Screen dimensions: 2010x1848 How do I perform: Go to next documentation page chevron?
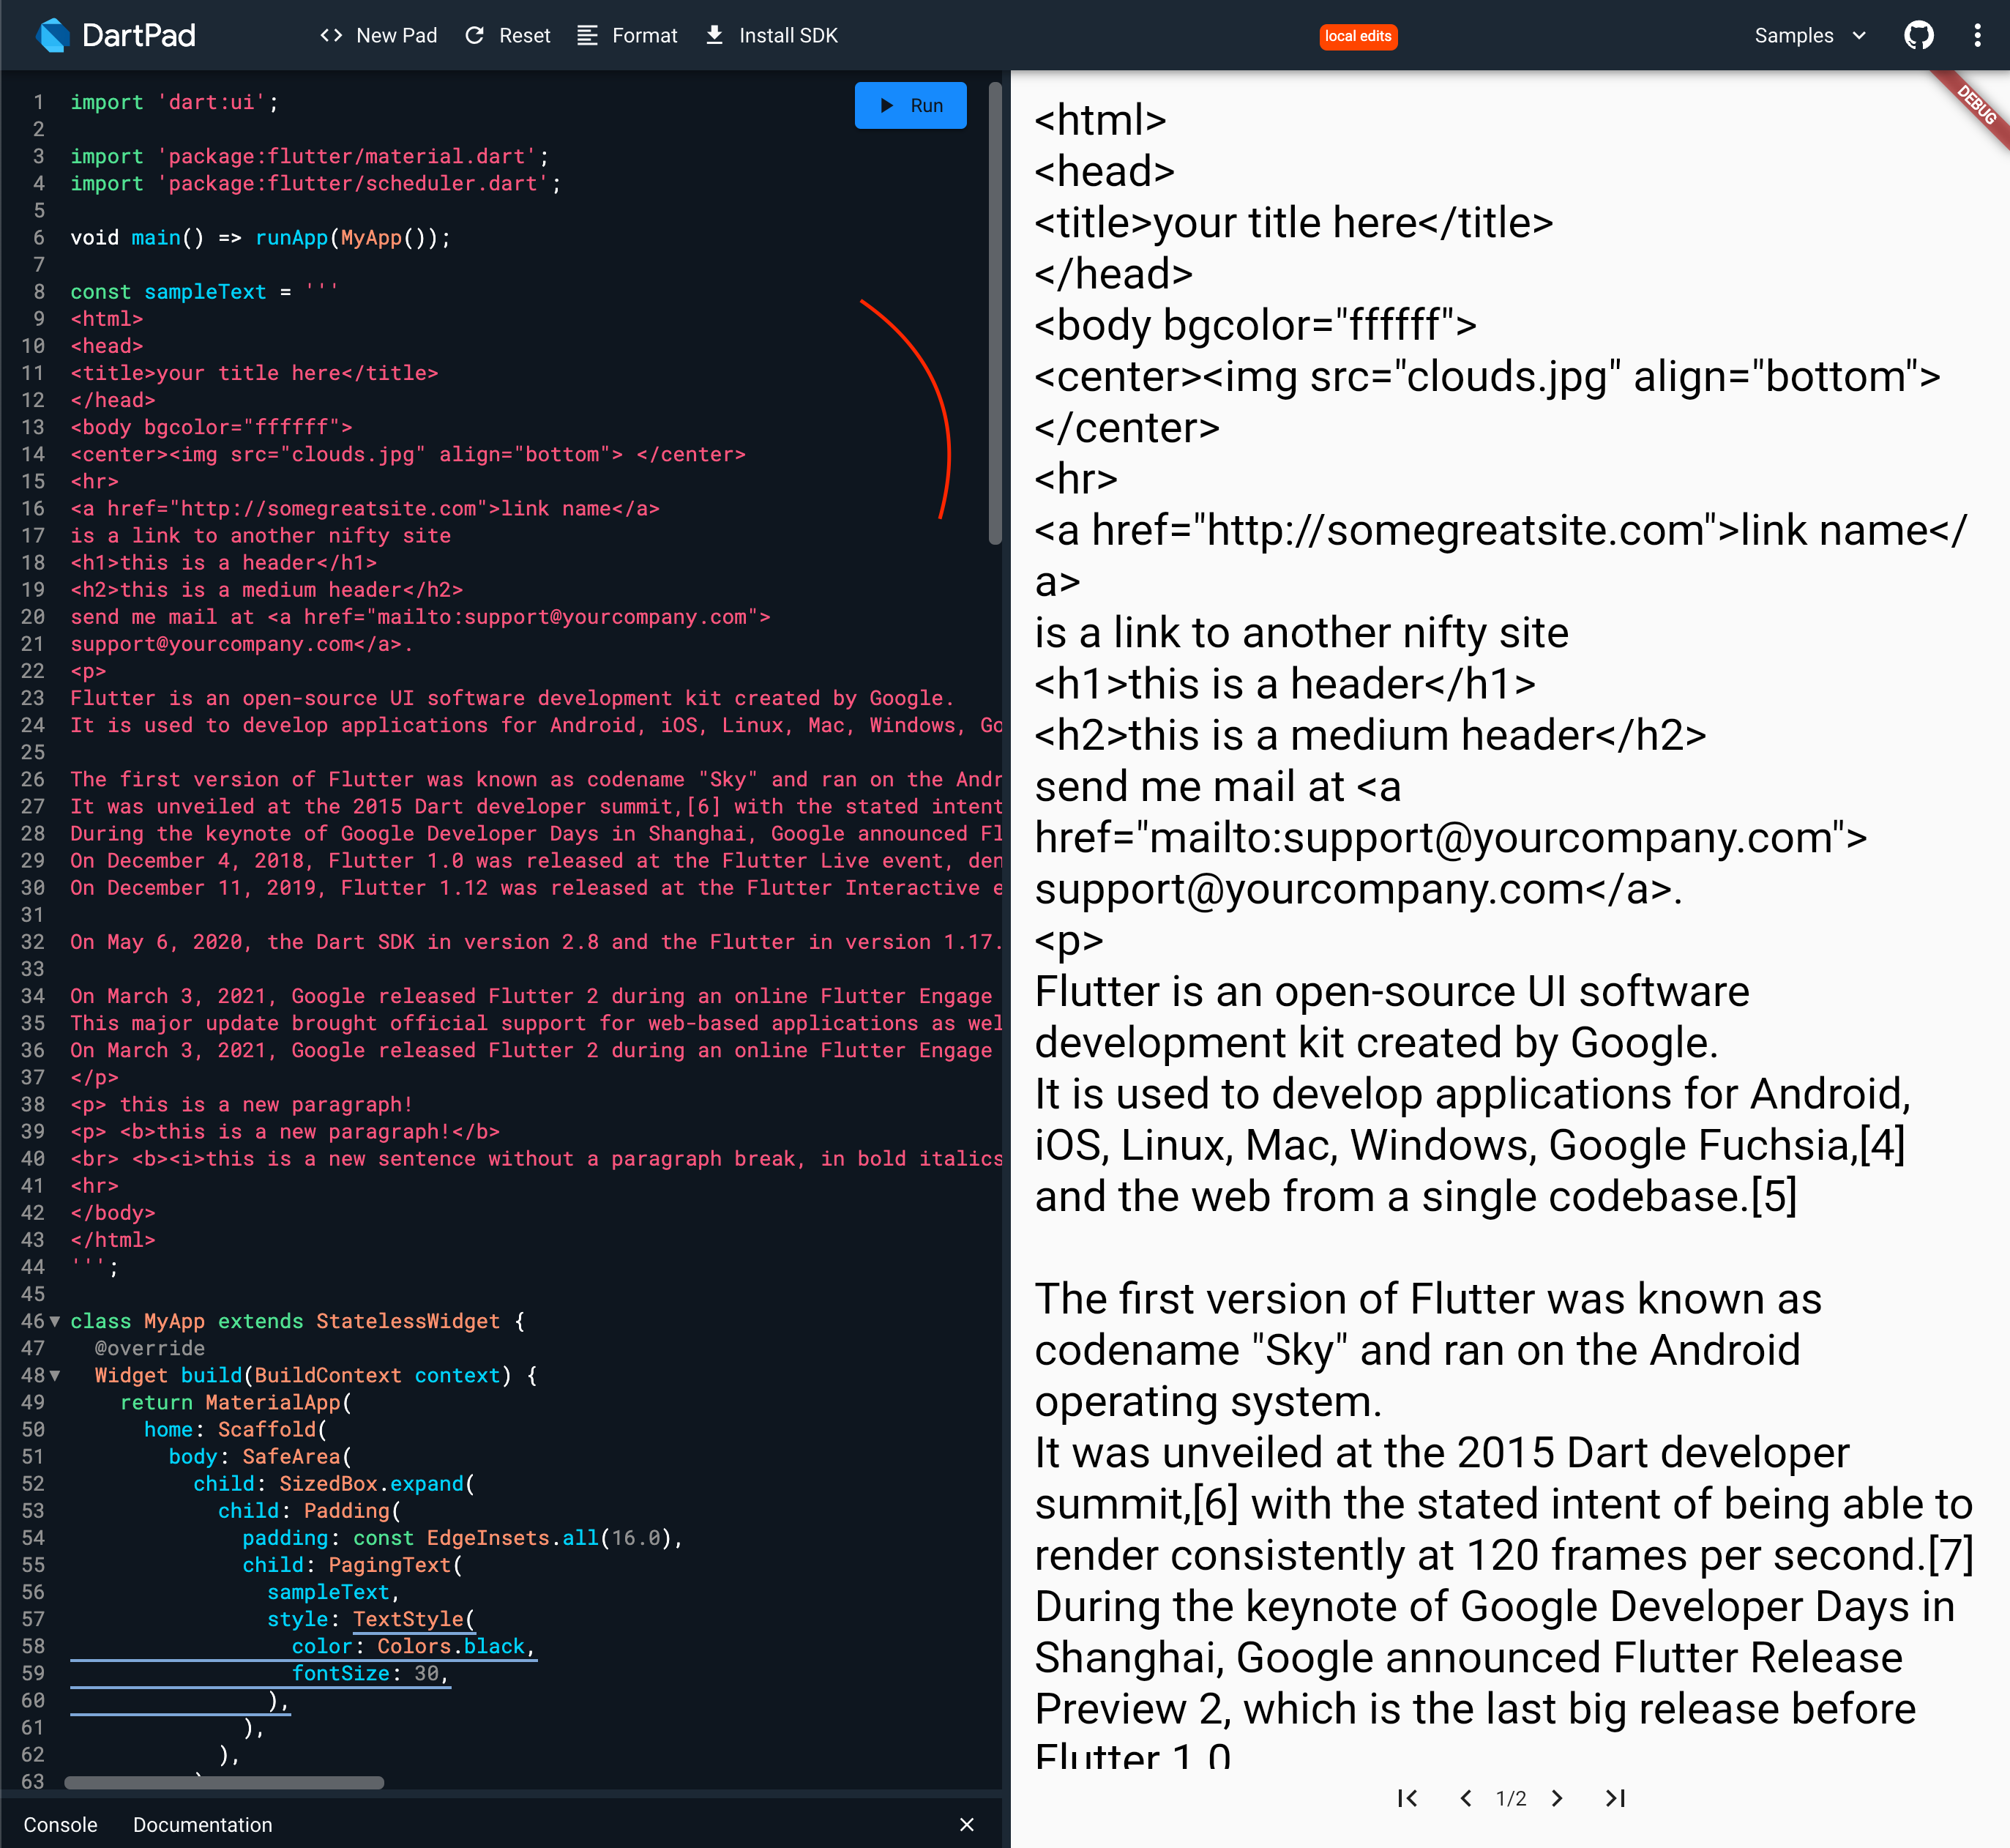(x=1556, y=1797)
